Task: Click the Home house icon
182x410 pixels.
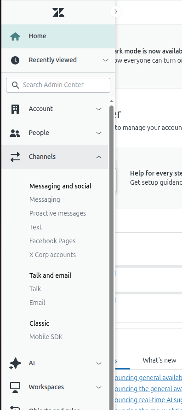Action: [15, 36]
